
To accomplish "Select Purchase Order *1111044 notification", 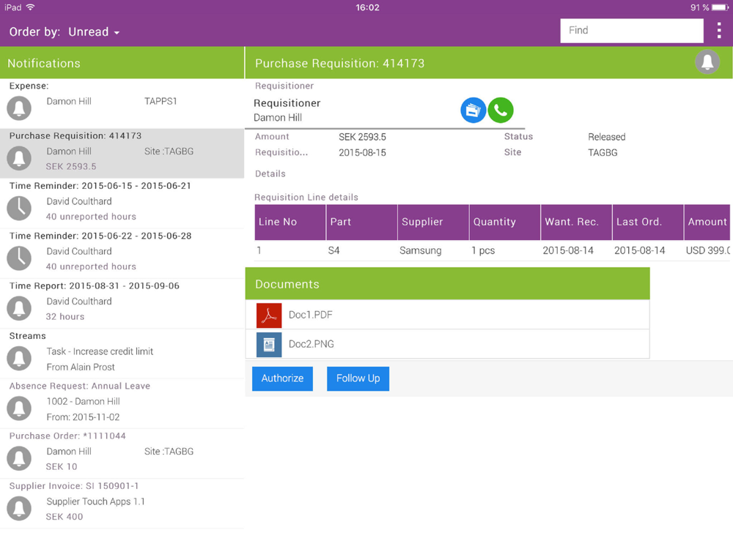I will [x=122, y=453].
